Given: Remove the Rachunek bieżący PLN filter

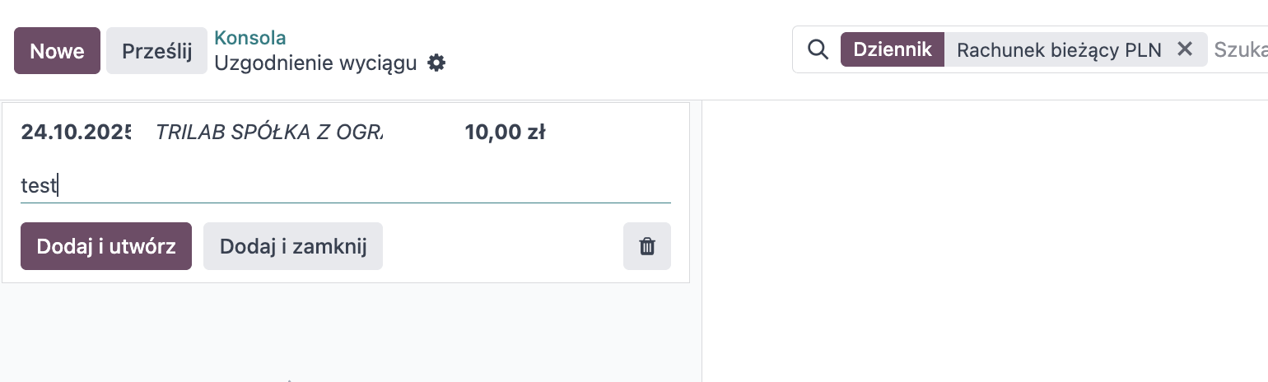Looking at the screenshot, I should pos(1184,49).
